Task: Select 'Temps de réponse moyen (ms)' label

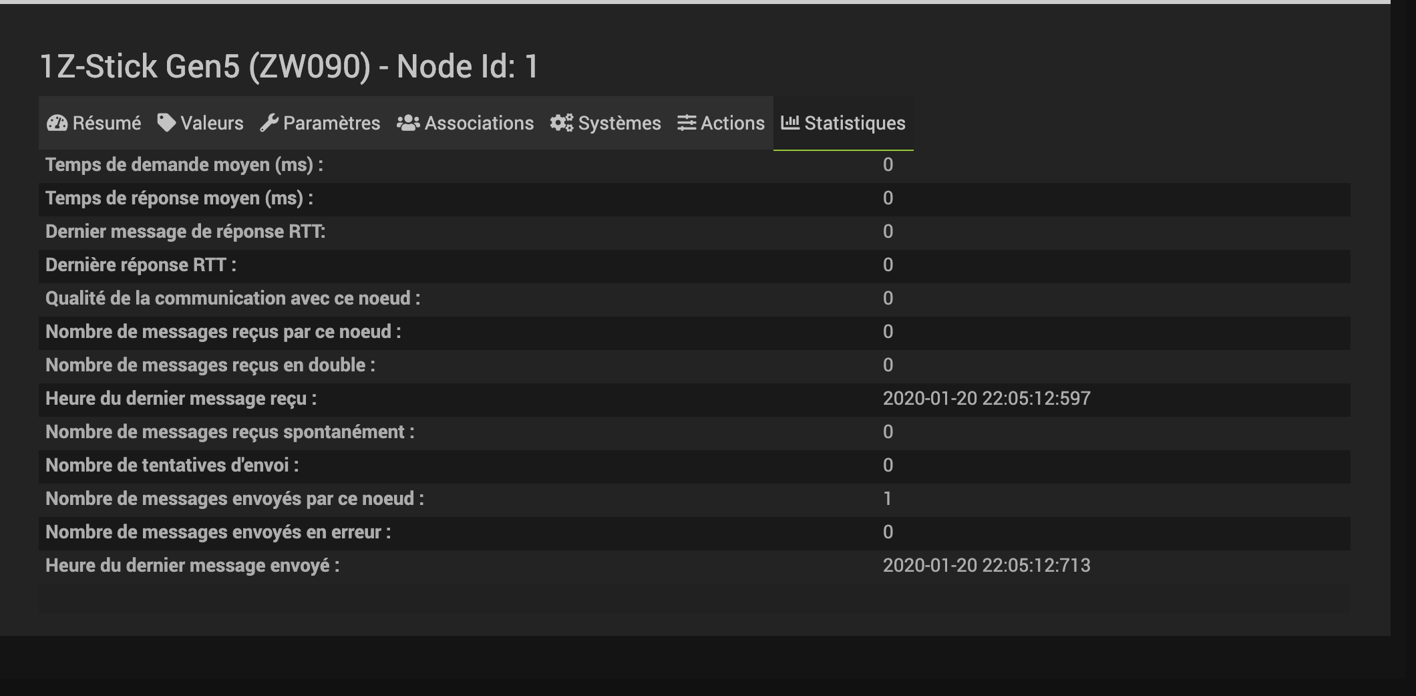Action: click(x=179, y=198)
